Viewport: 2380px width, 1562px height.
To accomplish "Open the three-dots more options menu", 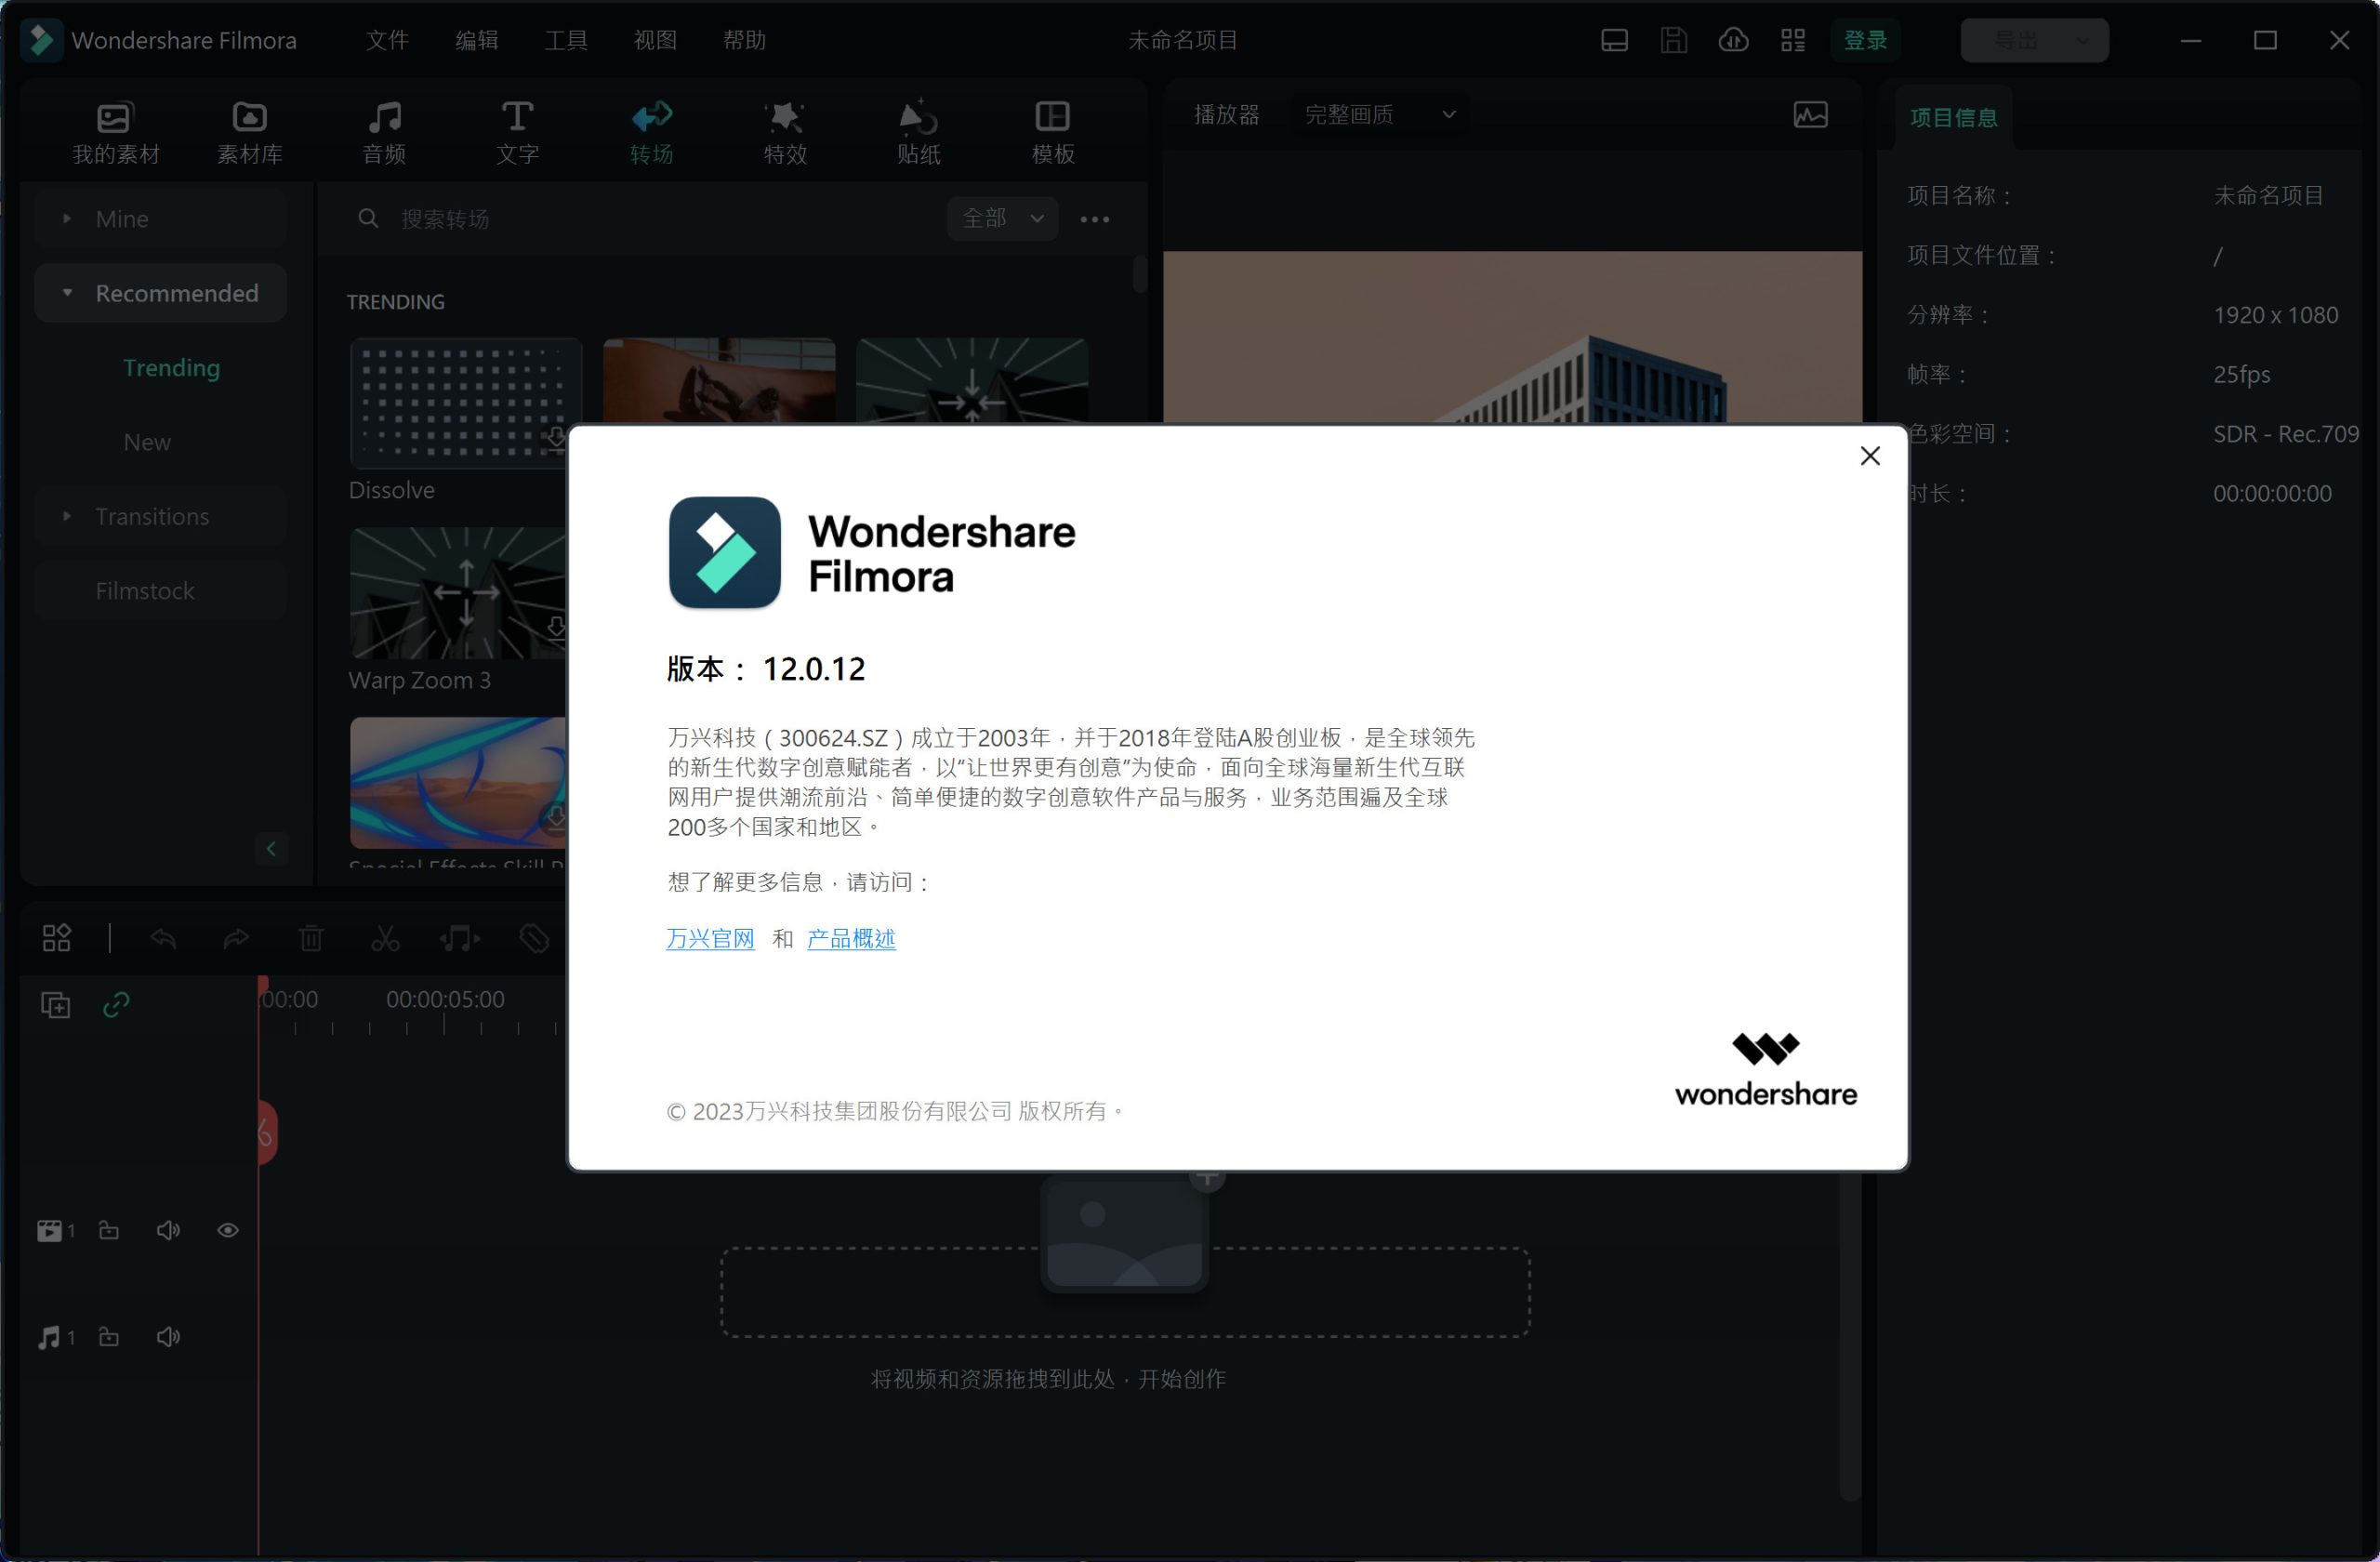I will [1094, 219].
